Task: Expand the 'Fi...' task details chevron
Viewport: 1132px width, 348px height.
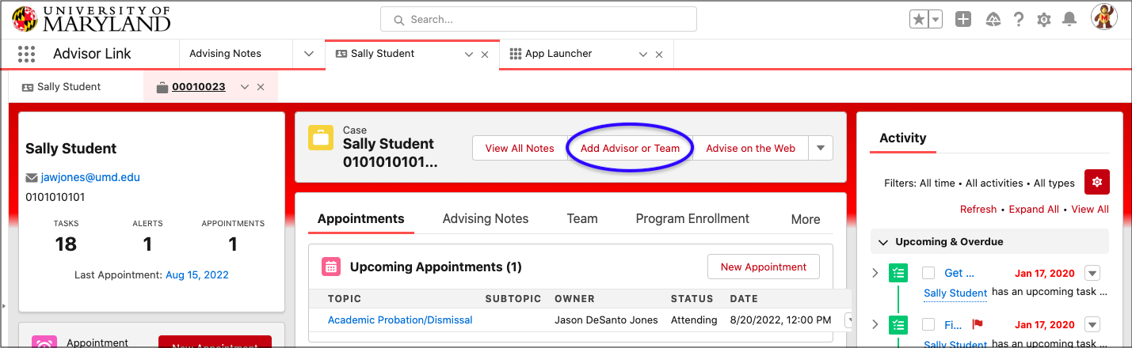Action: tap(875, 324)
